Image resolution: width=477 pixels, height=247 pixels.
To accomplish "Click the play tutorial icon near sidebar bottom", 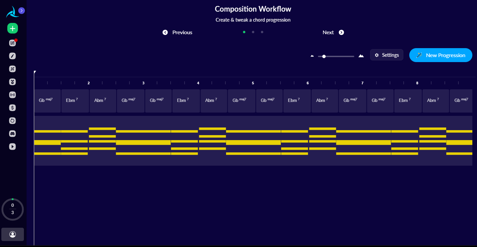I will click(x=12, y=146).
